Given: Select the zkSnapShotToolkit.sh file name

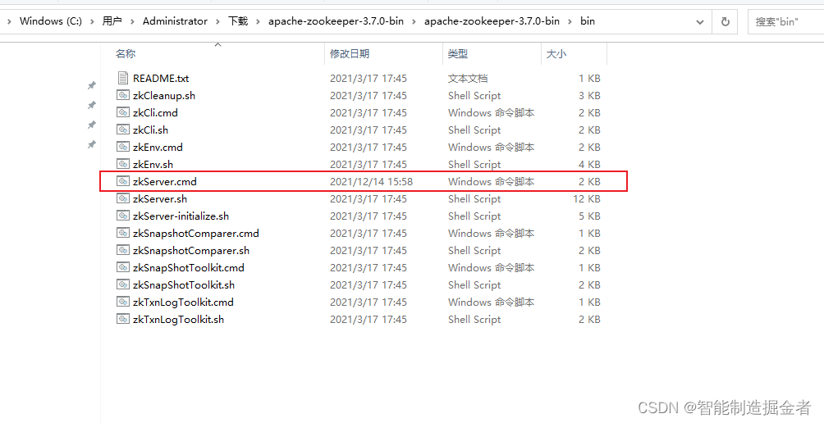Looking at the screenshot, I should (184, 285).
